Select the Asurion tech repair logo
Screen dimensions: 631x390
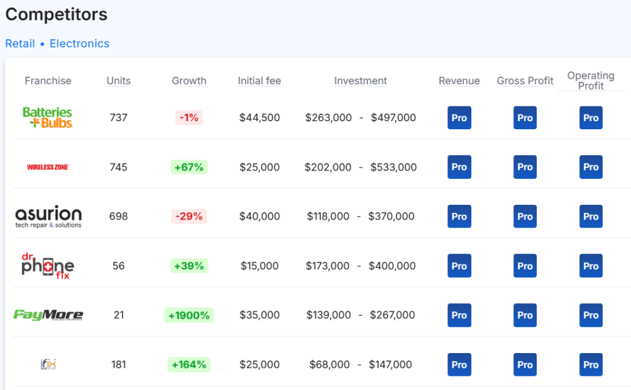(x=48, y=217)
